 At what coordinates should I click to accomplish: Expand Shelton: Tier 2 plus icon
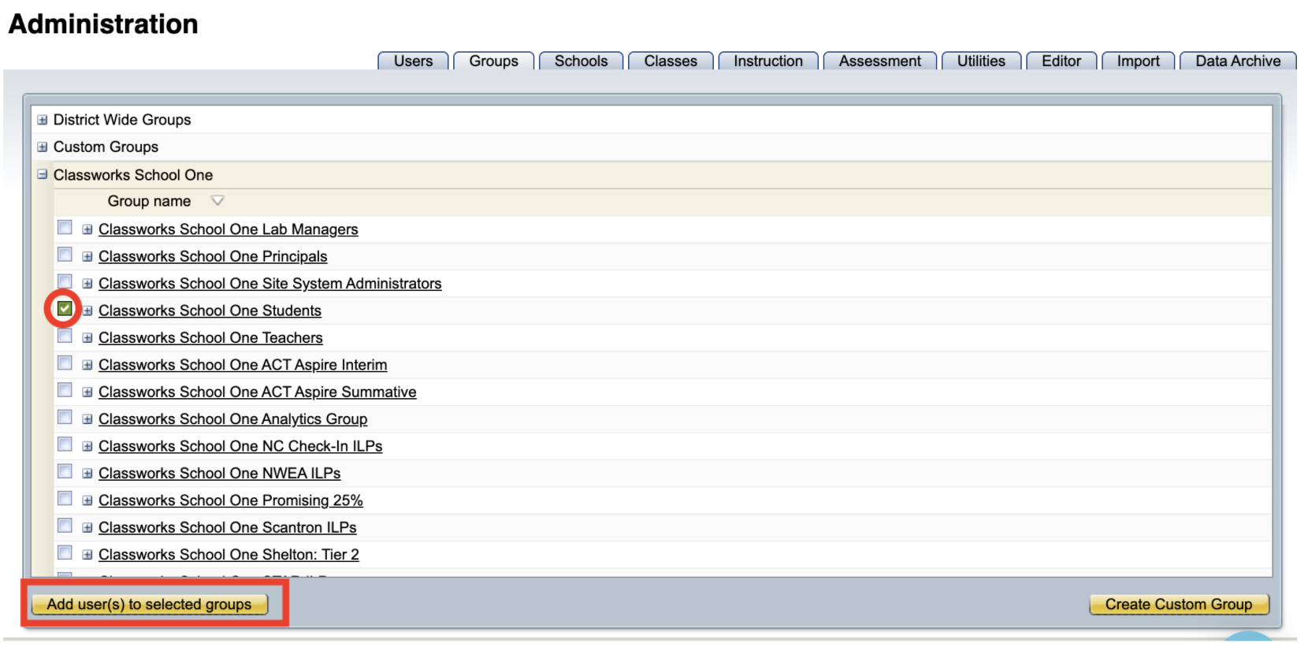[87, 555]
